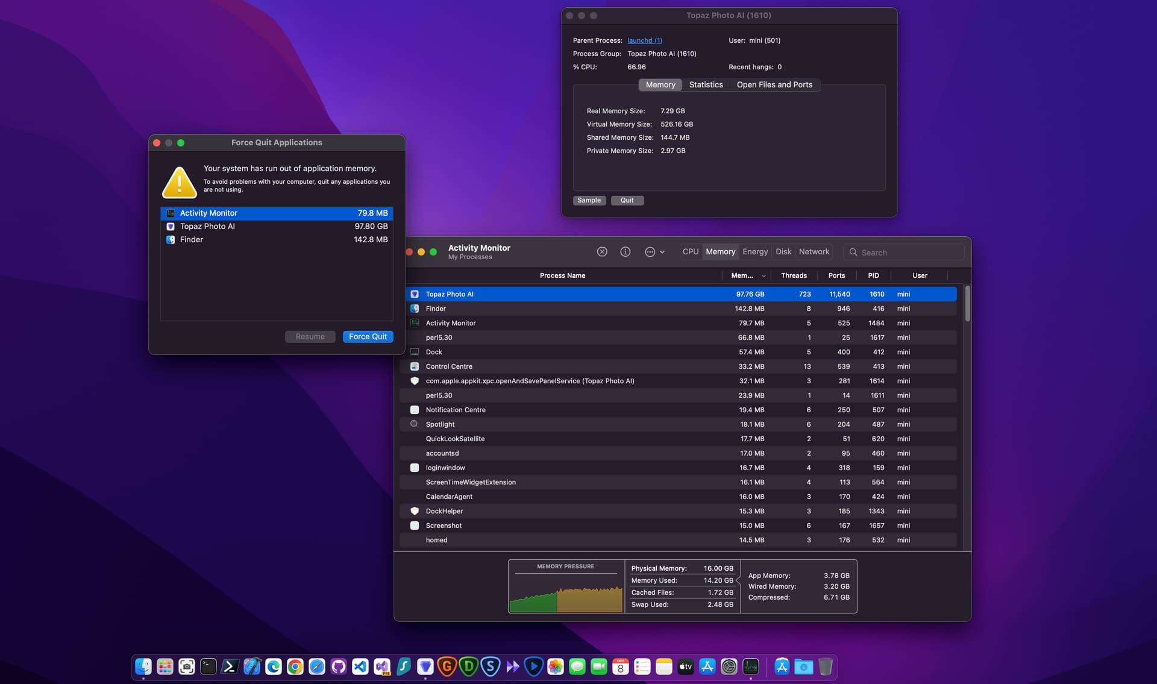The image size is (1157, 684).
Task: Switch to the Network tab
Action: (814, 252)
